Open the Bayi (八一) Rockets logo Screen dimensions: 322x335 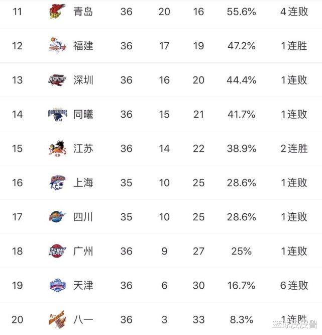coord(57,319)
